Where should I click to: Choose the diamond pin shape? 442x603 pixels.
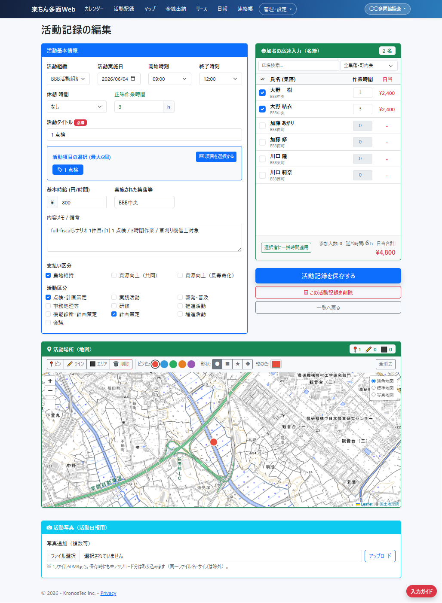pyautogui.click(x=248, y=364)
